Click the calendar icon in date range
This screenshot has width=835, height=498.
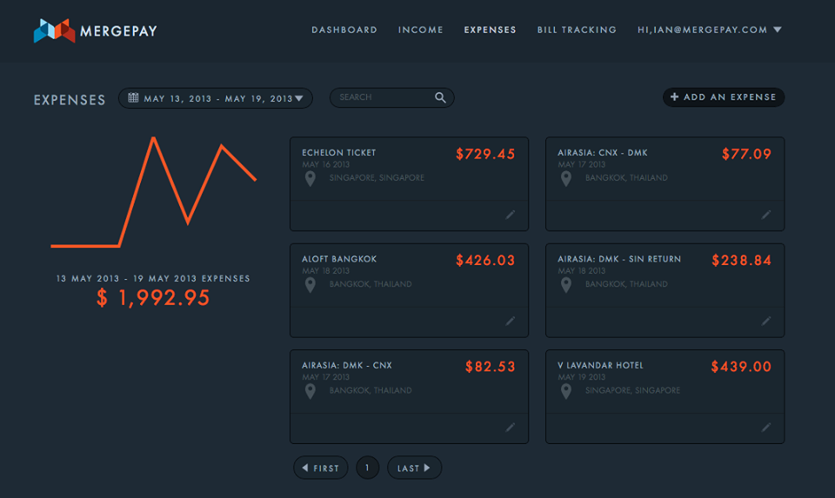(x=133, y=97)
